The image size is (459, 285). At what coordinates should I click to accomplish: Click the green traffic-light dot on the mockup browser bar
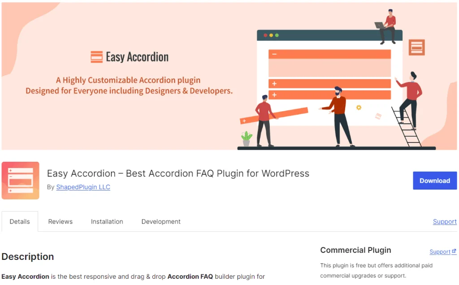(277, 34)
